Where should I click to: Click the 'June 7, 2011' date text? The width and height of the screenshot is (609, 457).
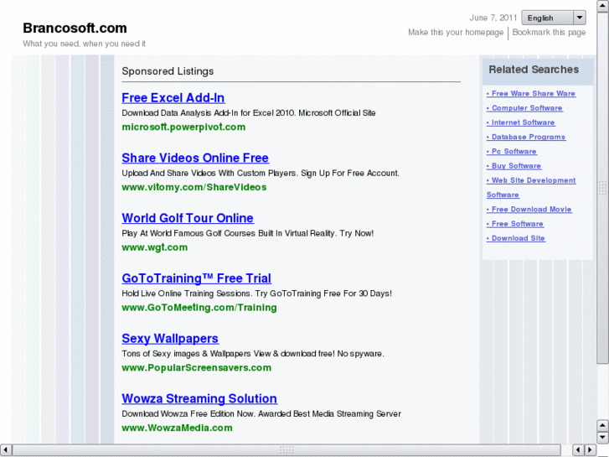[493, 18]
